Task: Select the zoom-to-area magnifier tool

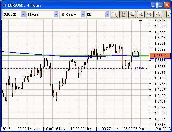Action: pos(158,14)
